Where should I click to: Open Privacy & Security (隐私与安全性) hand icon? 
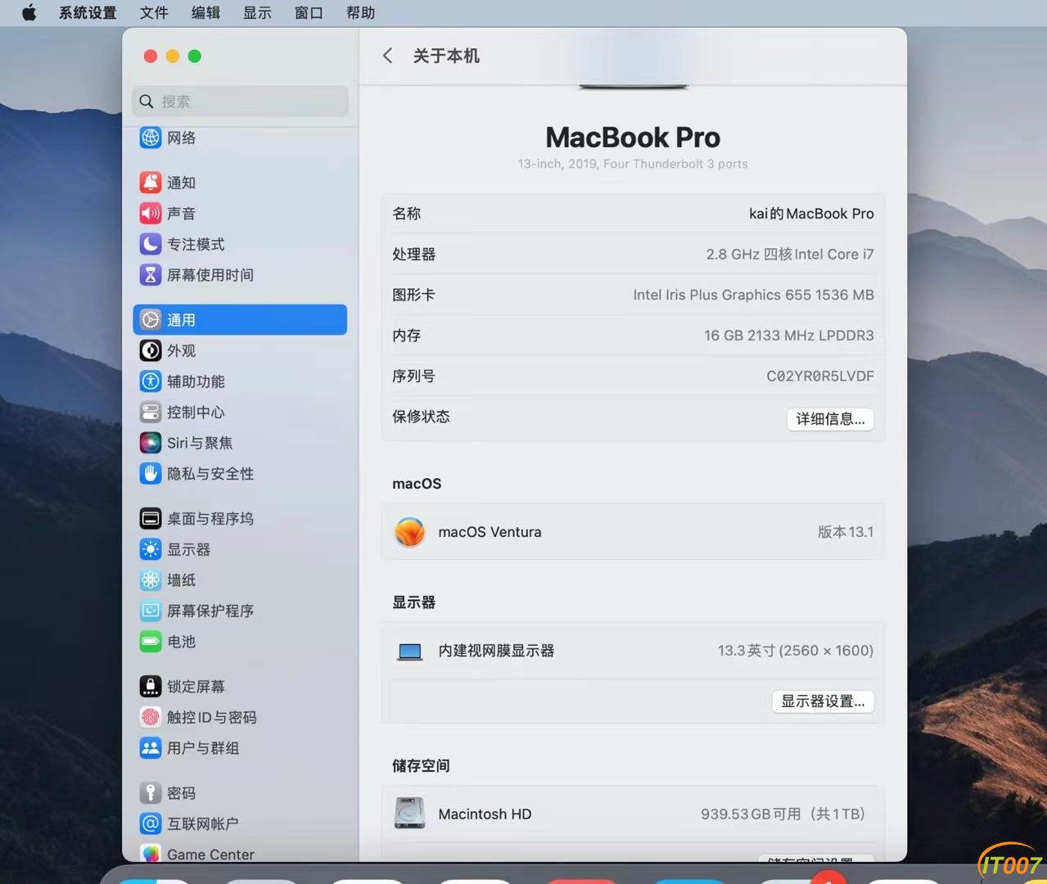(151, 473)
